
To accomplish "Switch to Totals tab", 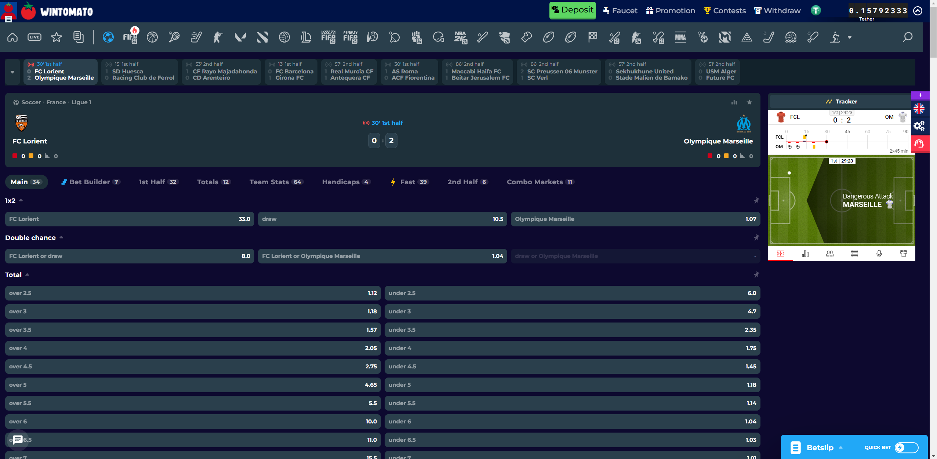I will (214, 182).
